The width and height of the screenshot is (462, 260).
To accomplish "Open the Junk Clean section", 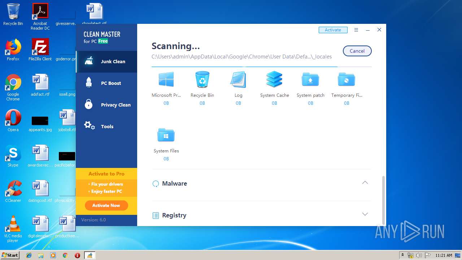I will click(x=106, y=61).
